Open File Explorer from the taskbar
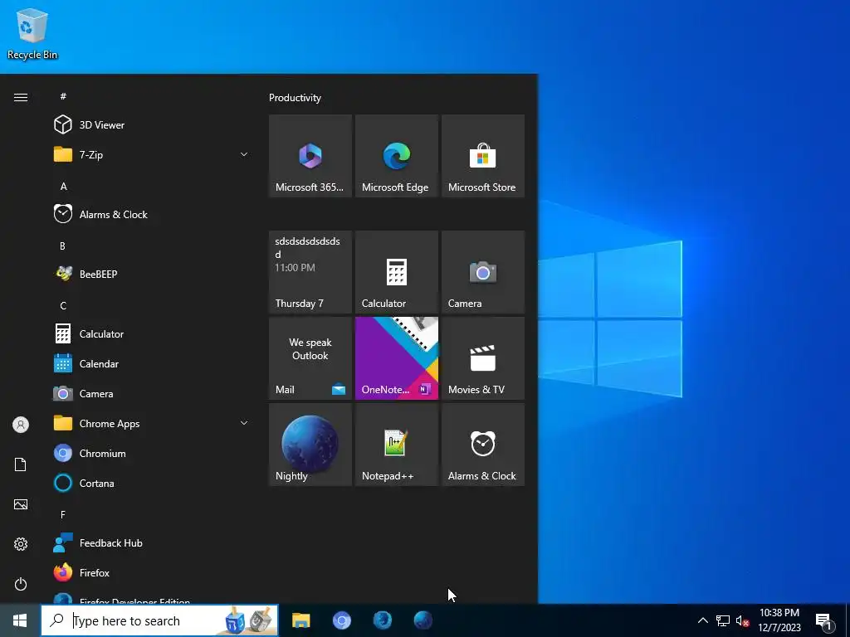Screen dimensions: 850x637 [300, 620]
